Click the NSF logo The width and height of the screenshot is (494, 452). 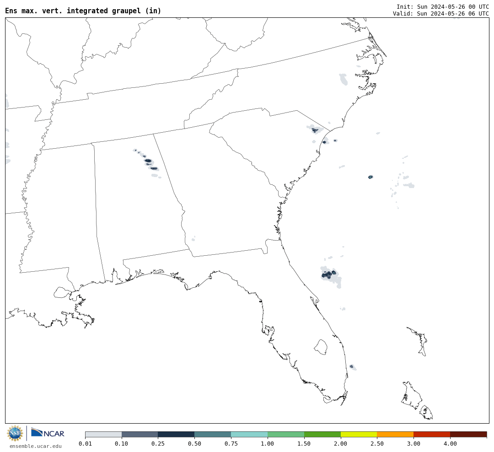point(15,433)
